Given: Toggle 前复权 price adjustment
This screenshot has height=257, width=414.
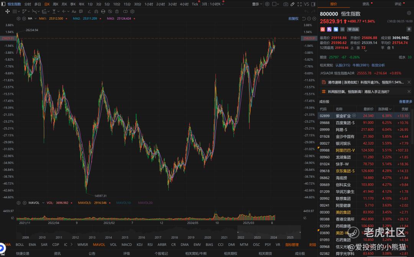Looking at the screenshot, I should (293, 18).
